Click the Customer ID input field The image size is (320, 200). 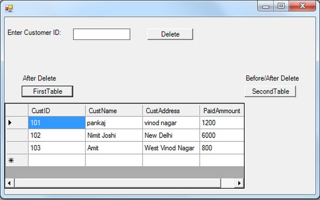(101, 34)
